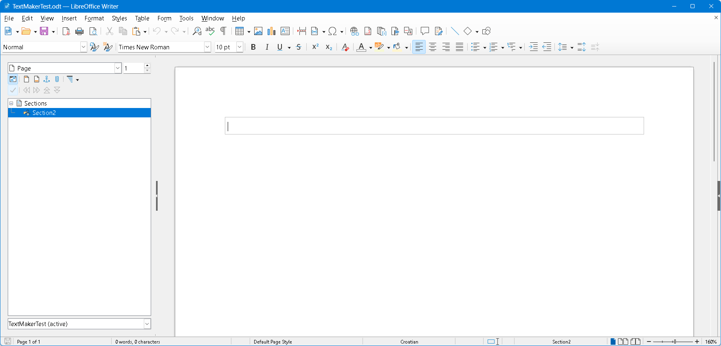Screen dimensions: 721x346
Task: Toggle the Navigator content navigation view
Action: click(x=13, y=79)
